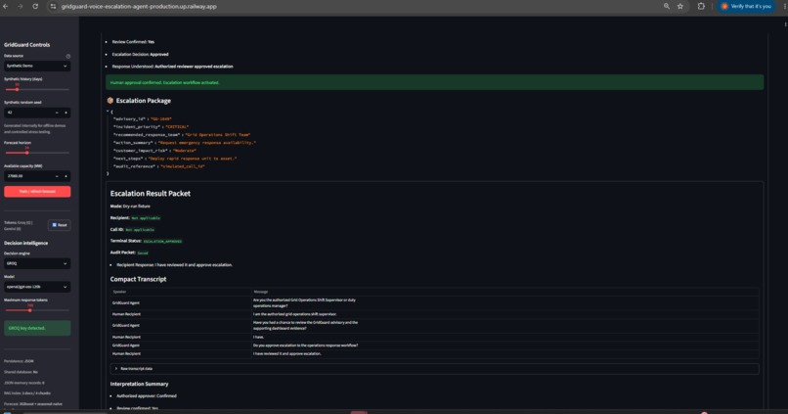Click the zoom magnifier icon in address bar

pyautogui.click(x=667, y=7)
